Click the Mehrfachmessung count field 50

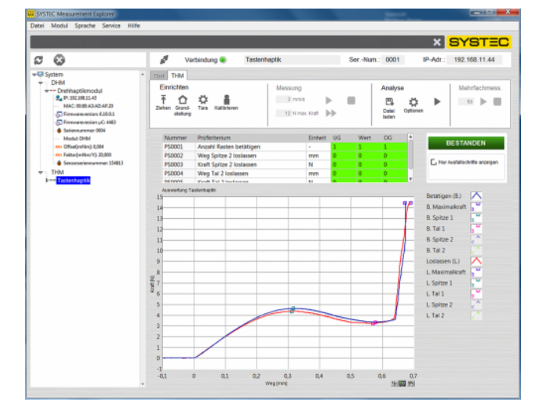[466, 101]
